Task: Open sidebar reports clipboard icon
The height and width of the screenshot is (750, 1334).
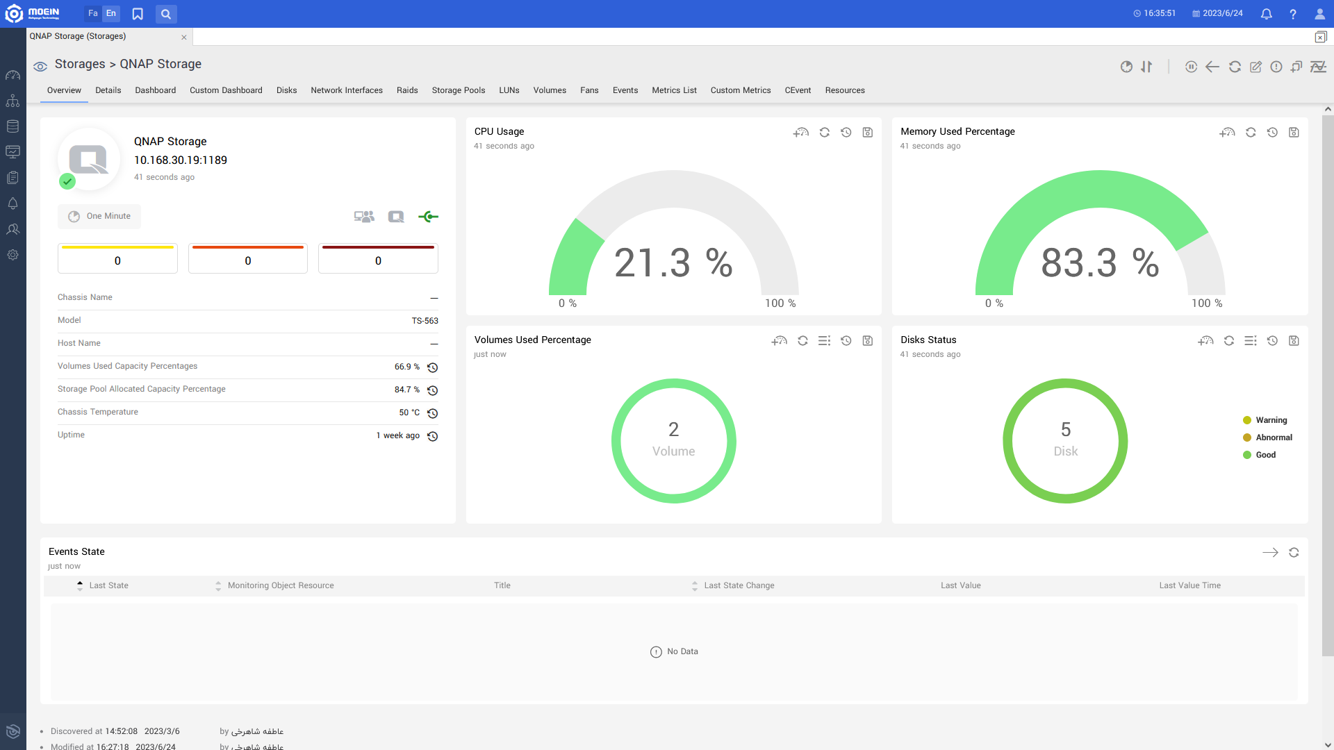Action: (x=13, y=178)
